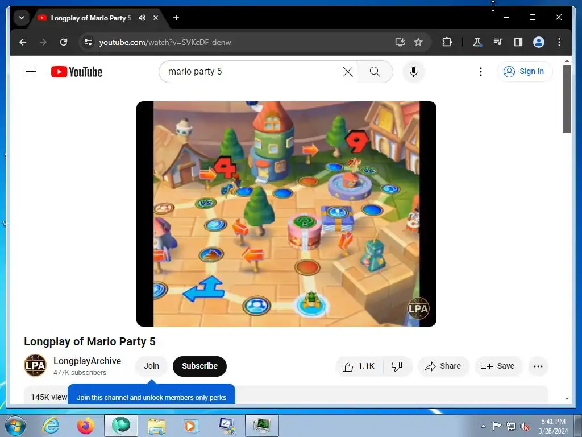This screenshot has height=437, width=582.
Task: Open the LongplayArchive channel name link
Action: [x=87, y=361]
